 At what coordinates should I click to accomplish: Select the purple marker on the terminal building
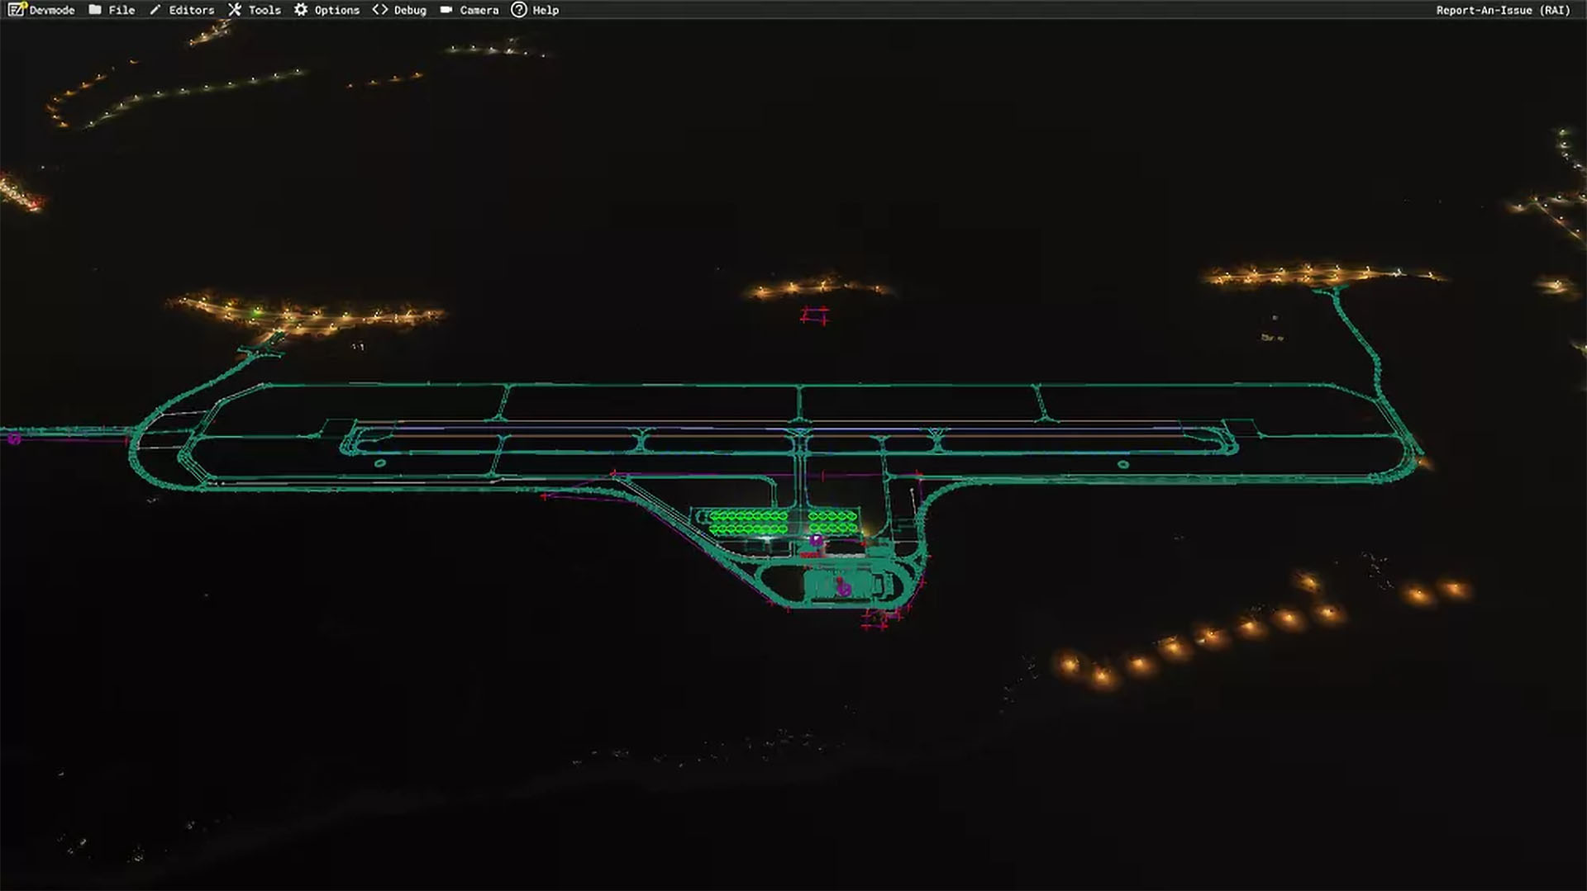point(843,589)
